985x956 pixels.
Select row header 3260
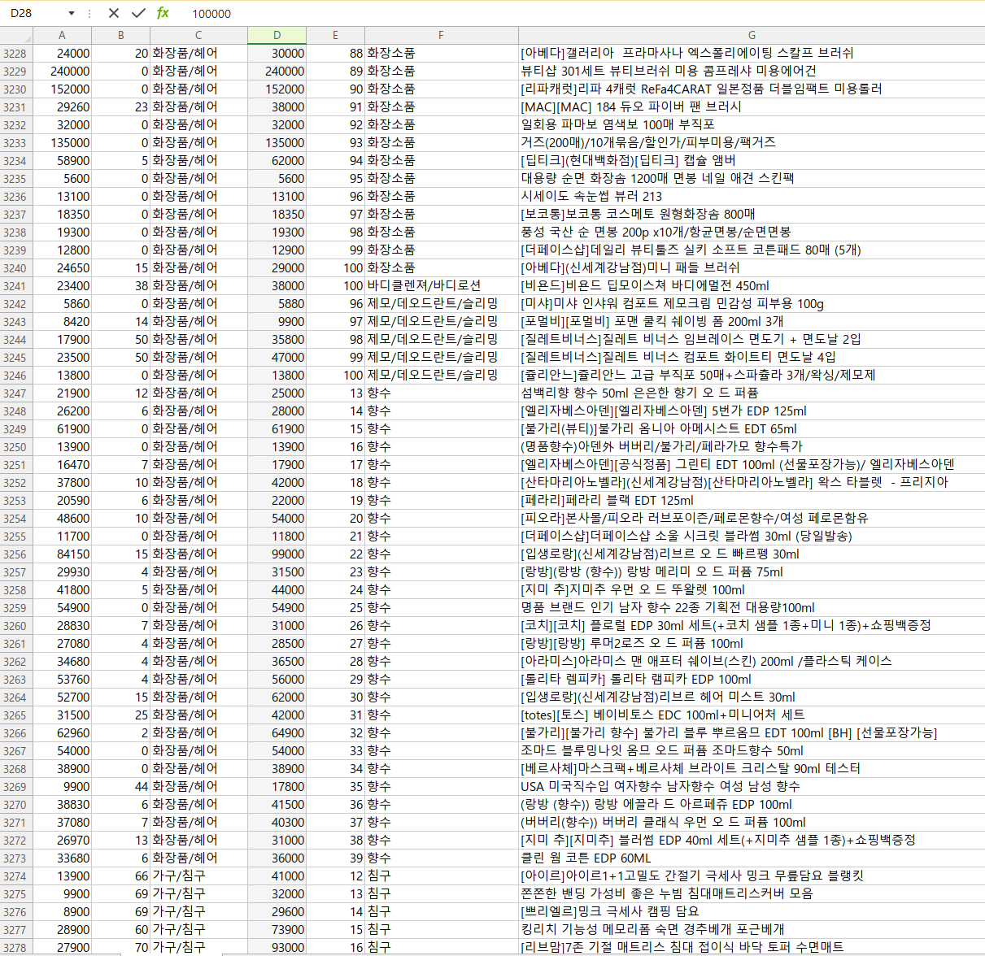pos(16,625)
